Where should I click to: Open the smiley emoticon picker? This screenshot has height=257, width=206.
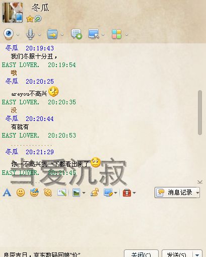click(x=21, y=192)
